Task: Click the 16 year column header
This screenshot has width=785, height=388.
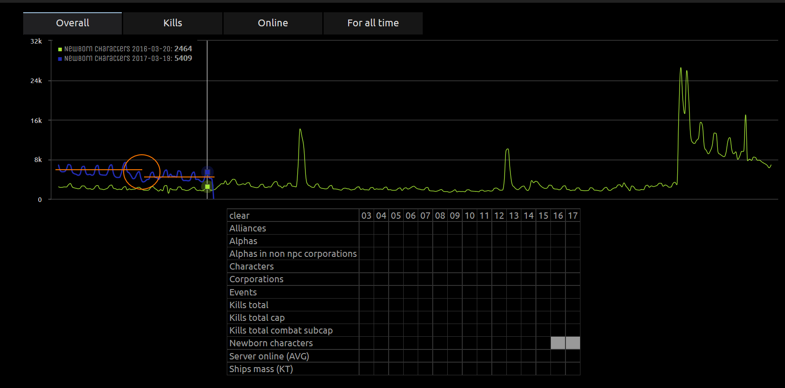Action: 558,216
